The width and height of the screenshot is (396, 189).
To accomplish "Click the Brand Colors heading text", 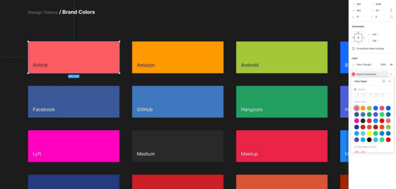I will [78, 12].
